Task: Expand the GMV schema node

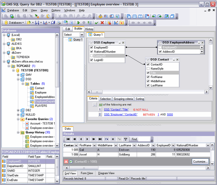Action: (x=18, y=75)
